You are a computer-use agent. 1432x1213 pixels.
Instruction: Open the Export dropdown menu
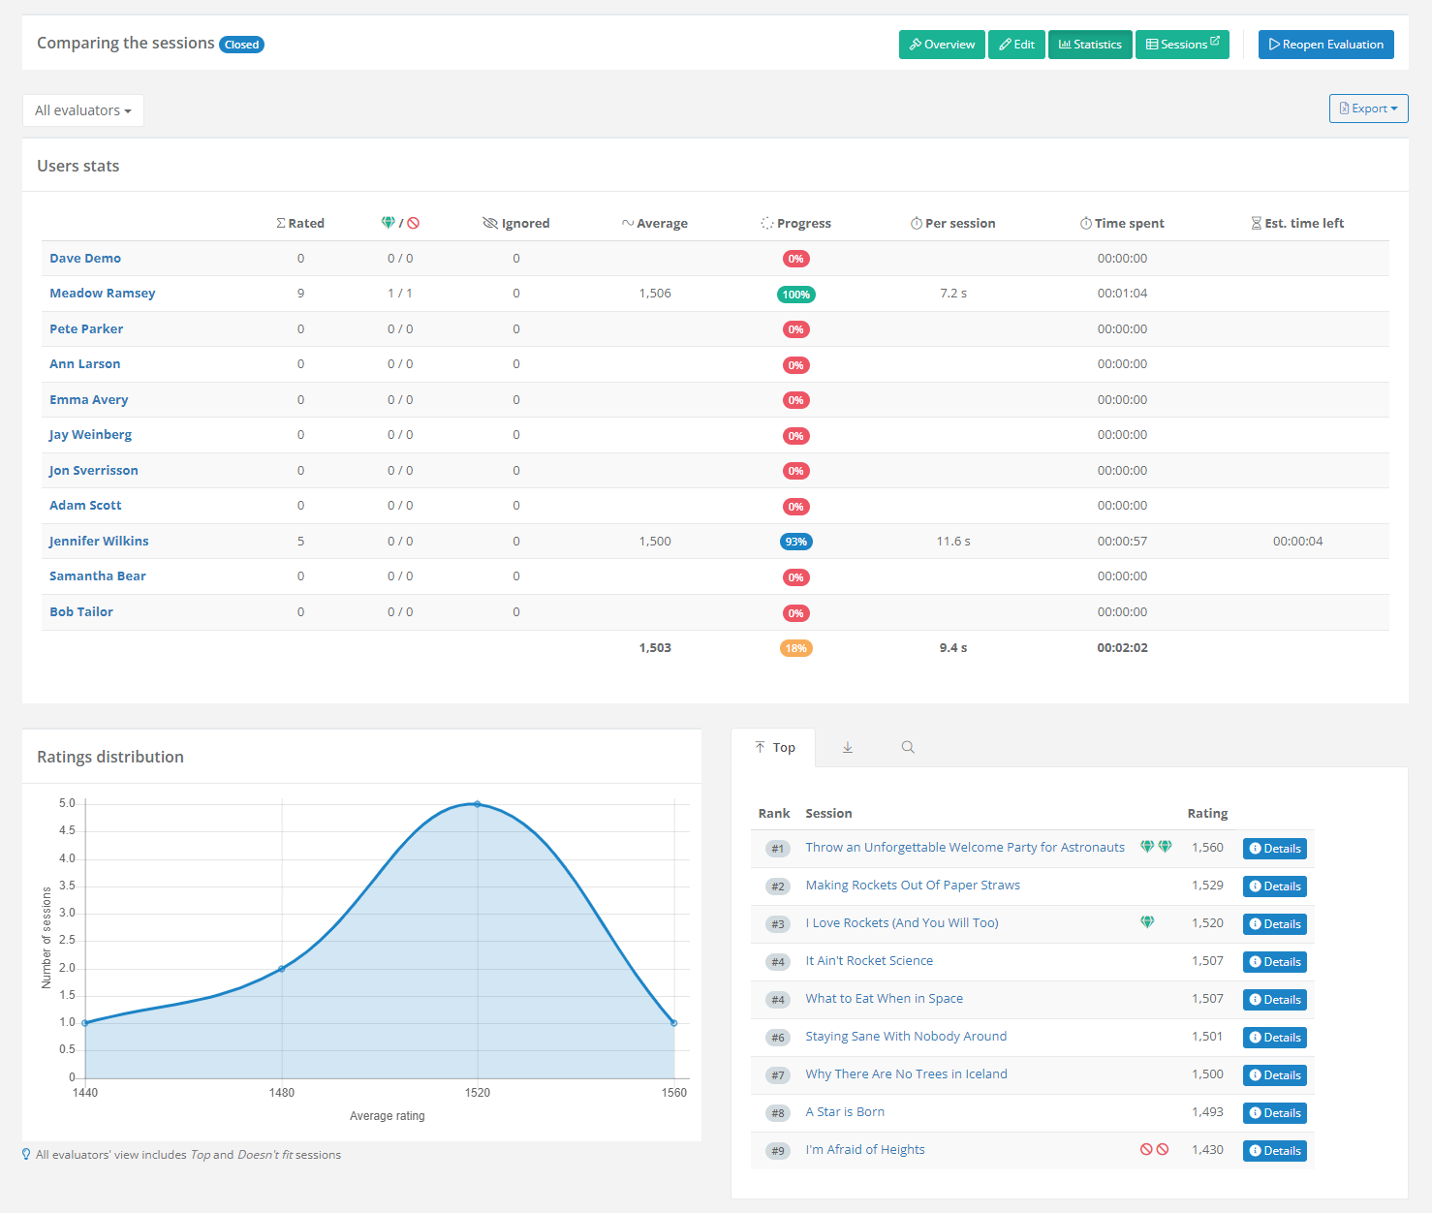point(1368,109)
